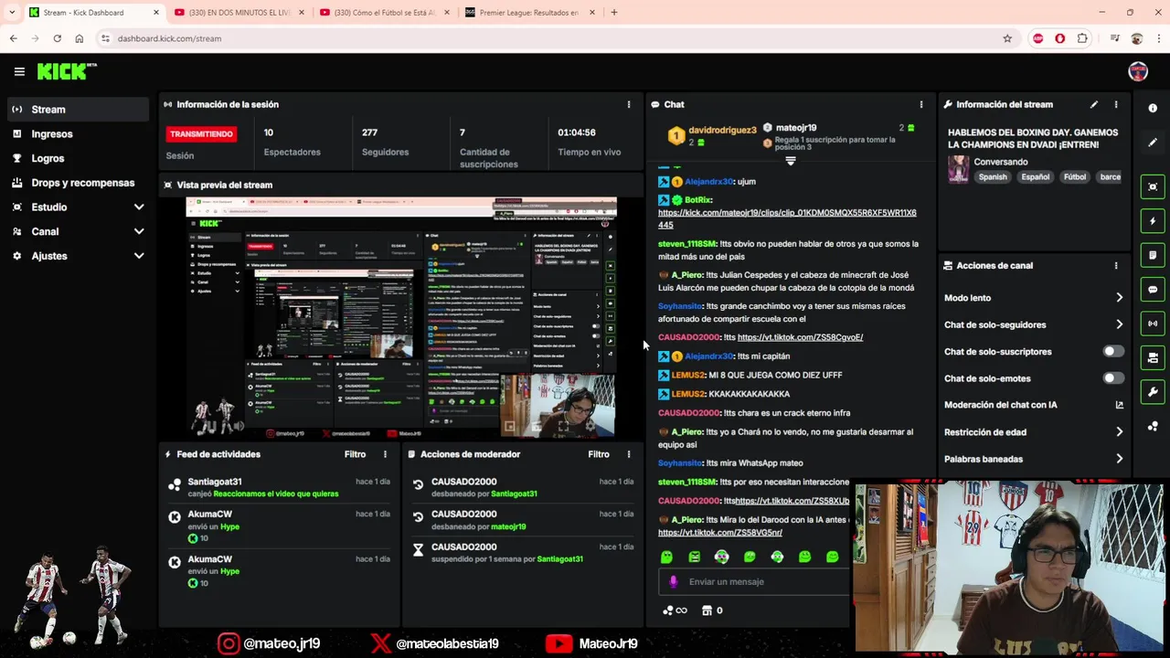Click the Fútbol stream tag

tap(1075, 177)
